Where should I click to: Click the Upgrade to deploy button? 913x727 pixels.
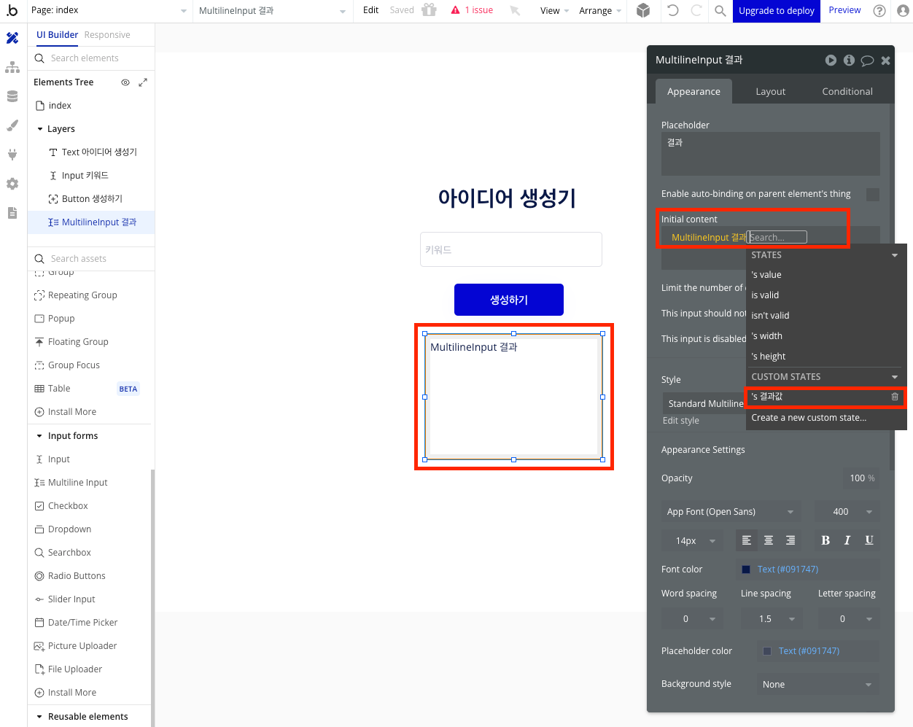tap(777, 11)
